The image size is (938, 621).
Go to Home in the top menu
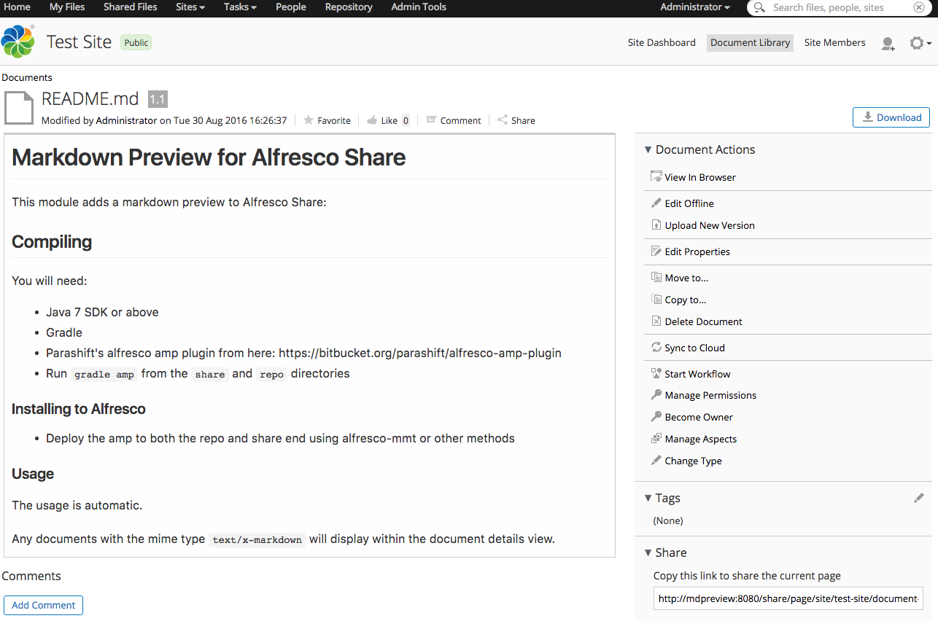coord(18,7)
